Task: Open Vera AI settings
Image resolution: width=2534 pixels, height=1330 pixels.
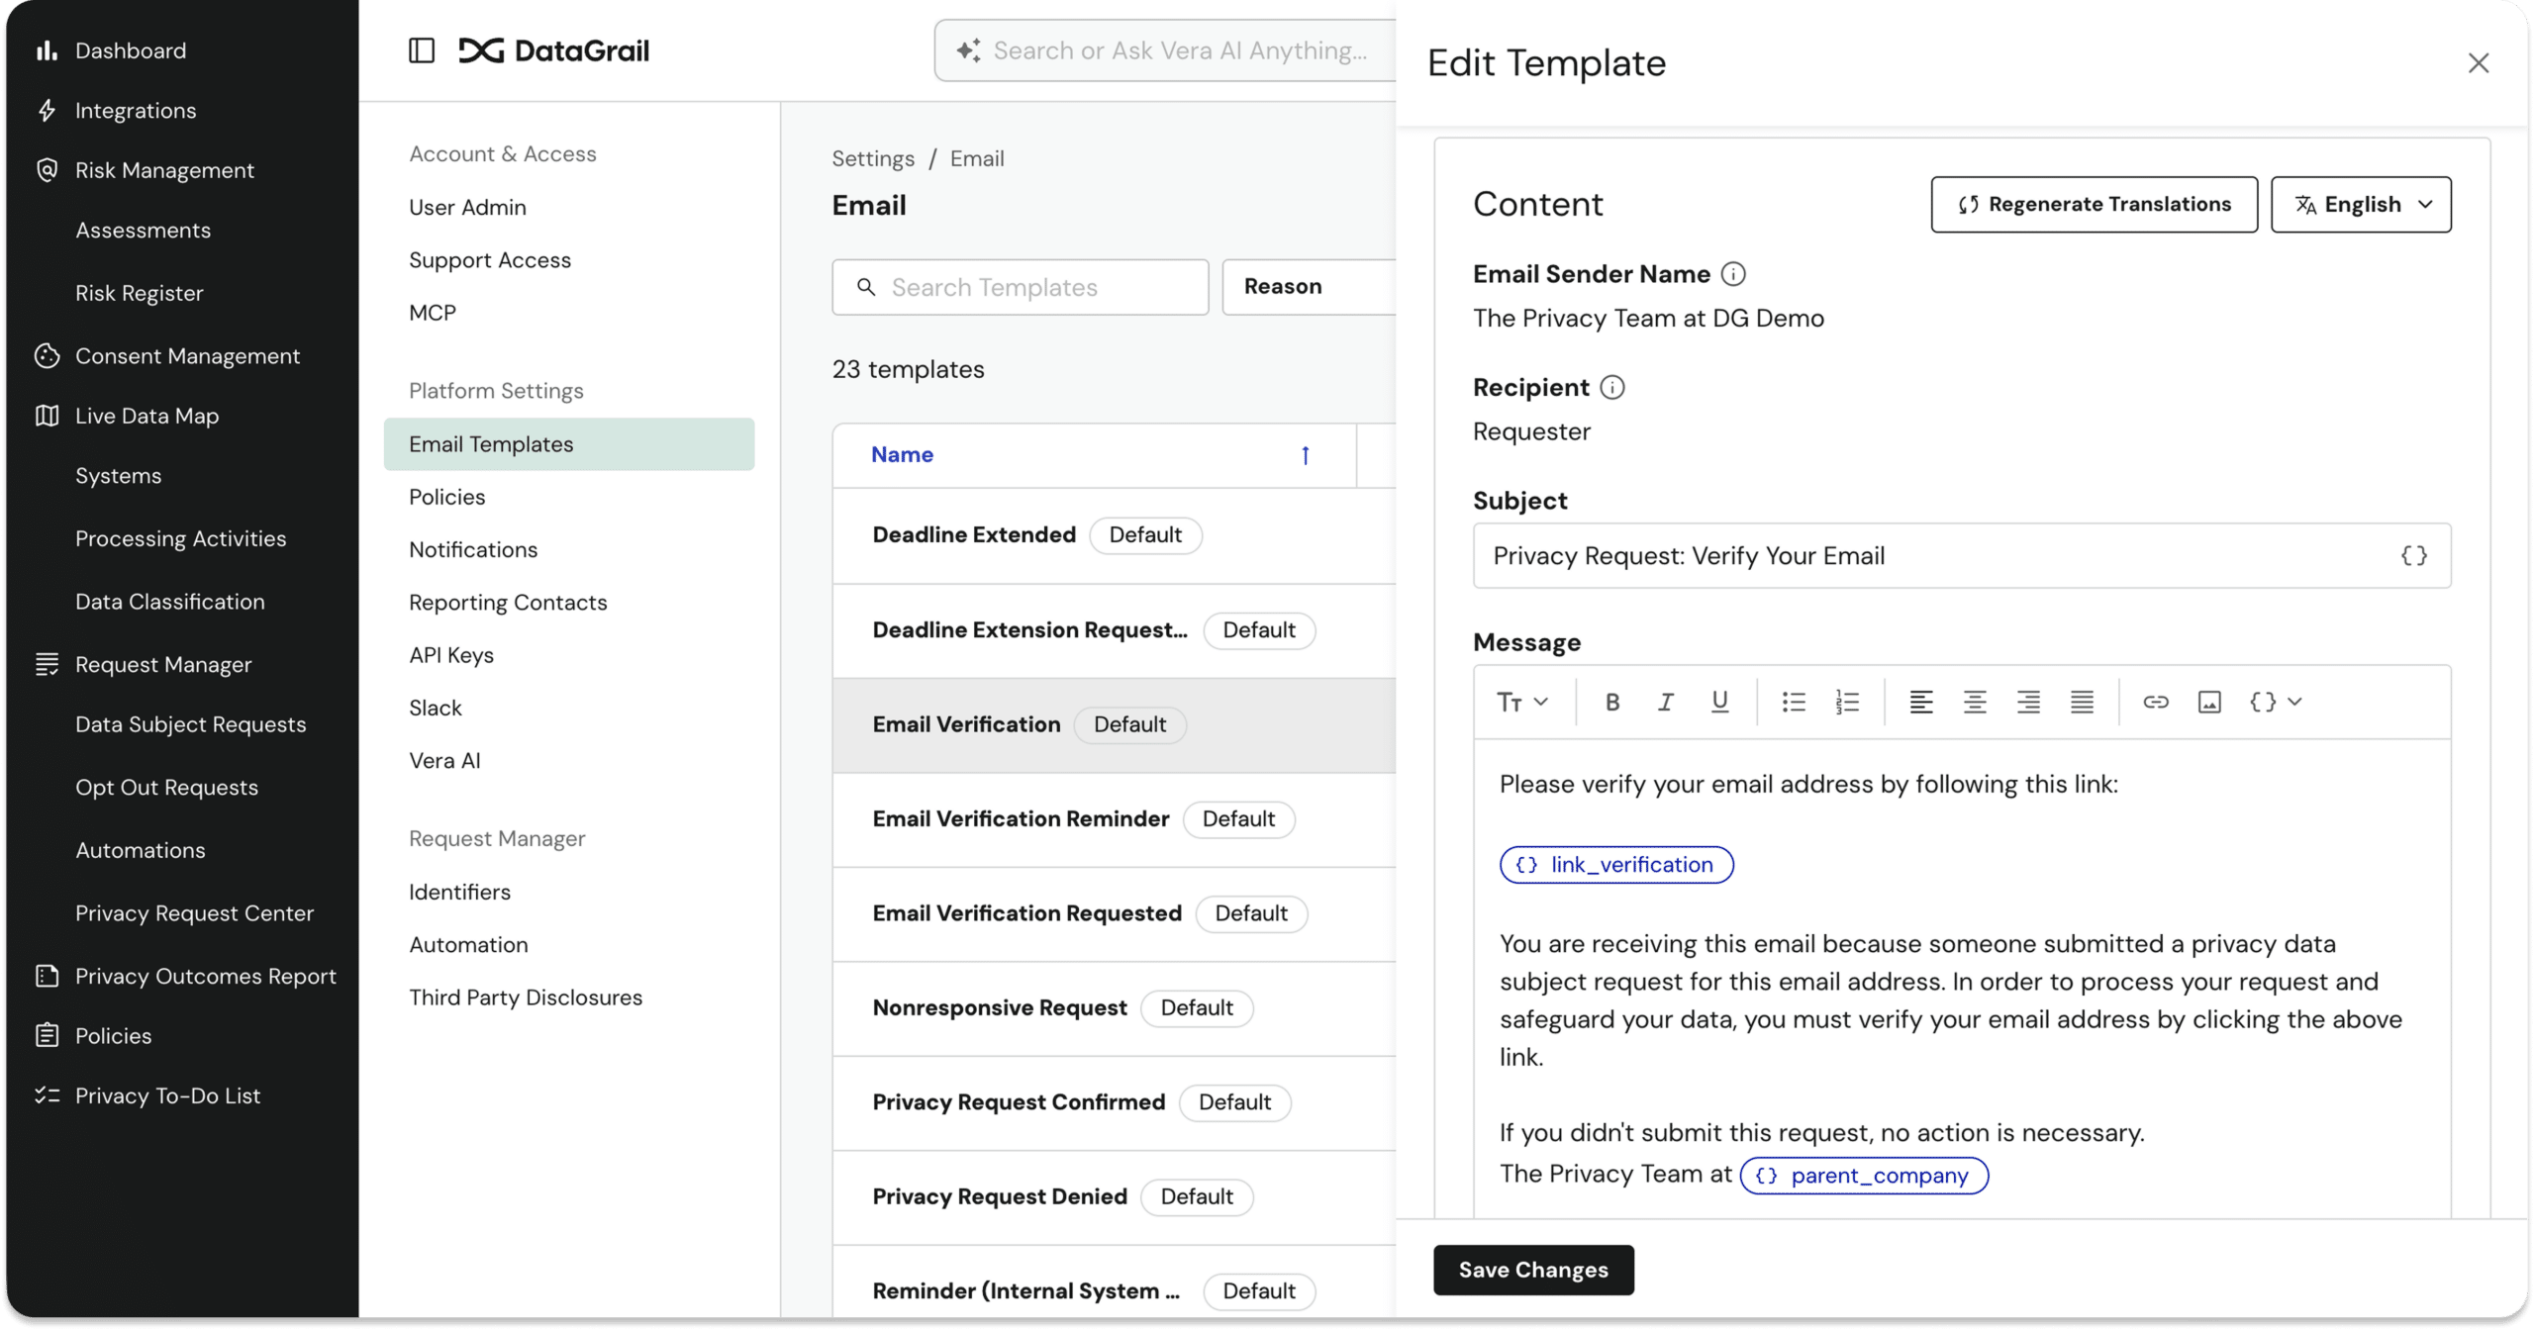Action: [444, 761]
